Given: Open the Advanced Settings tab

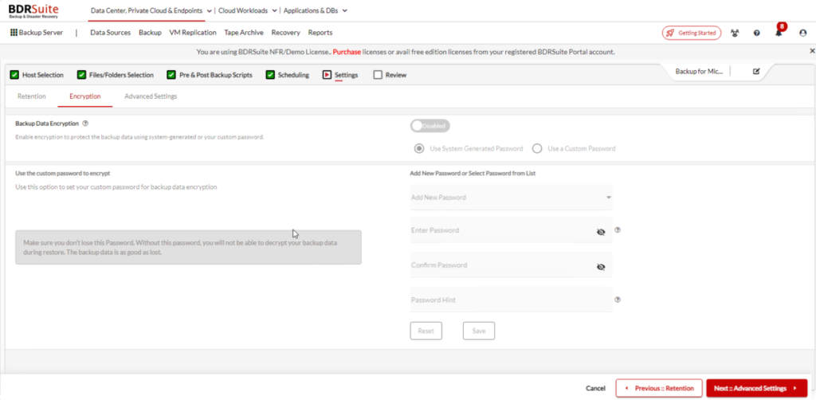Looking at the screenshot, I should coord(151,96).
